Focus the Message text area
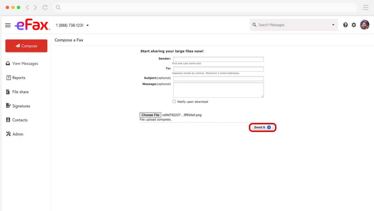This screenshot has height=211, width=374. tap(218, 89)
